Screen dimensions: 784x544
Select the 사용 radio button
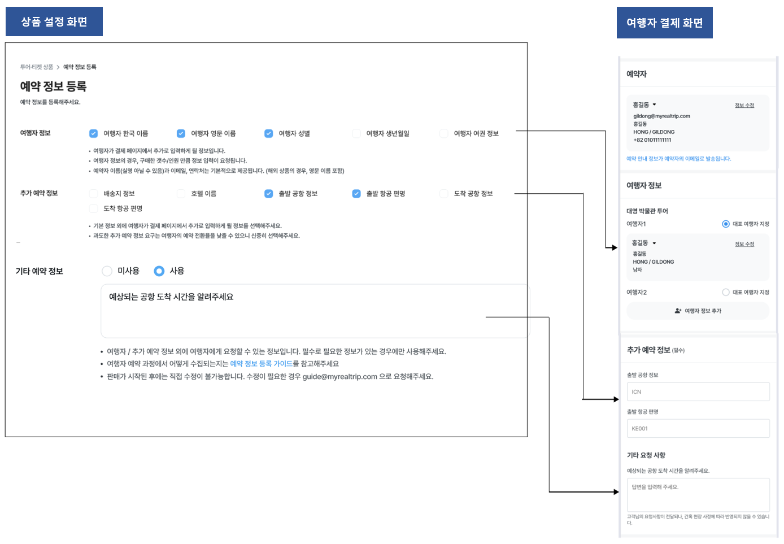click(159, 271)
